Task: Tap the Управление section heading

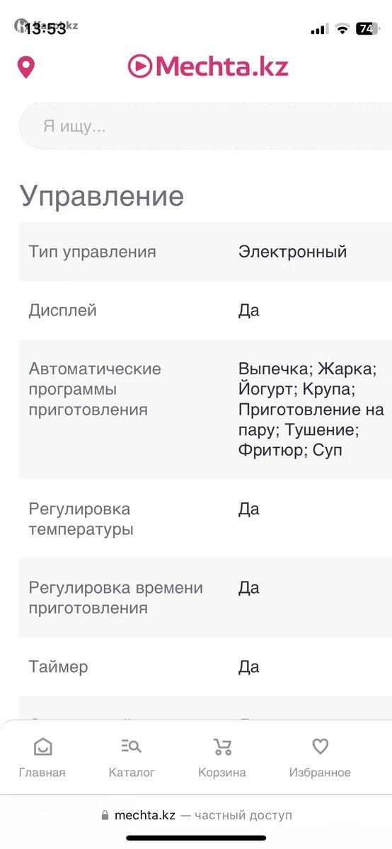Action: pyautogui.click(x=102, y=196)
